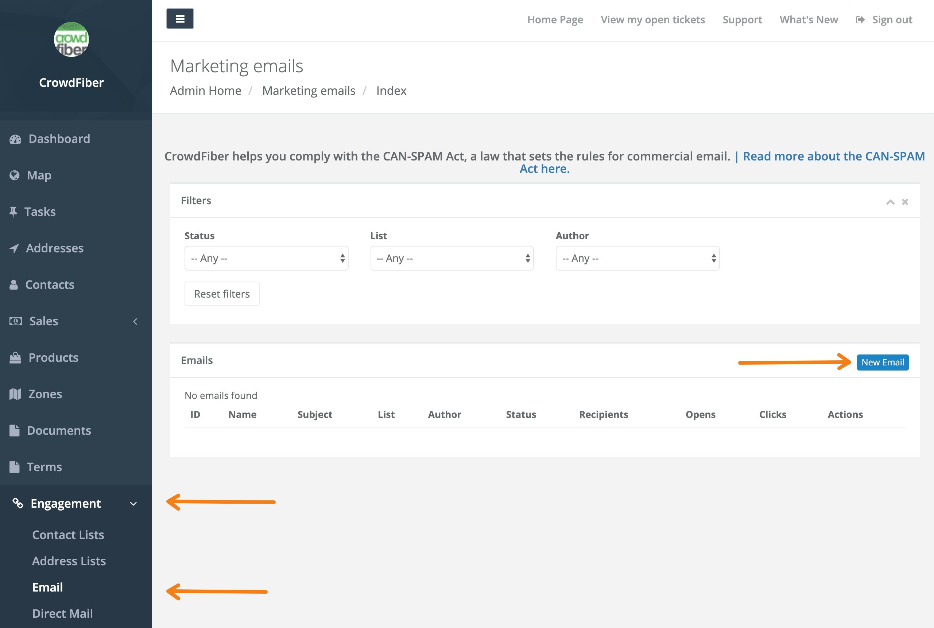Viewport: 934px width, 628px height.
Task: Select Direct Mail in the sidebar
Action: point(62,613)
